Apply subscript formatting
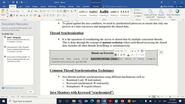This screenshot has height=104, width=185. tap(24, 15)
